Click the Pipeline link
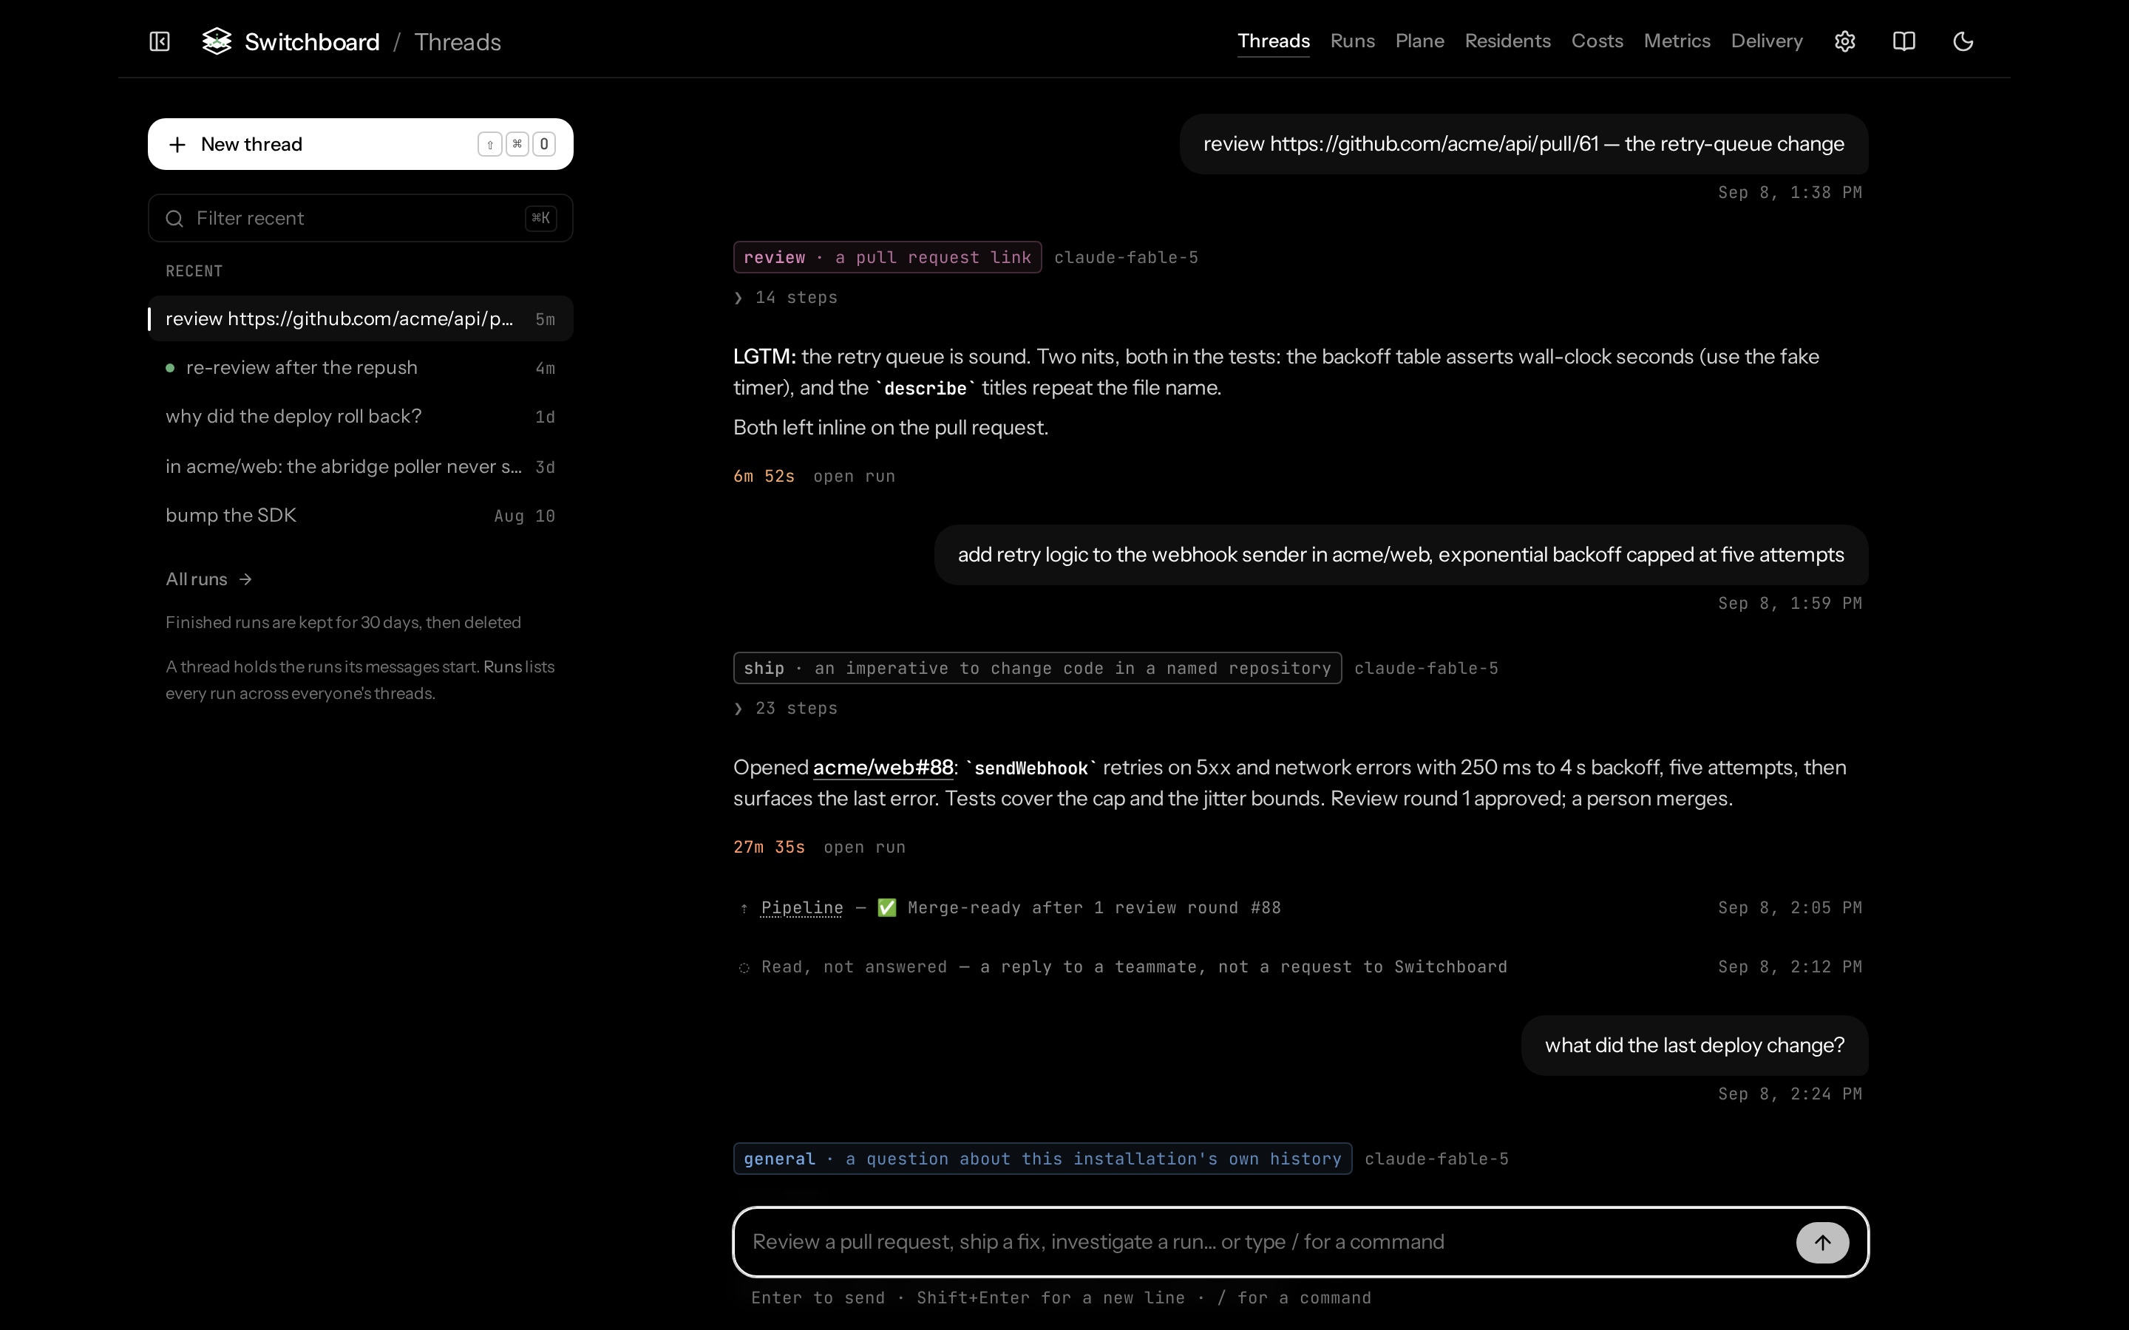The width and height of the screenshot is (2129, 1330). 801,908
